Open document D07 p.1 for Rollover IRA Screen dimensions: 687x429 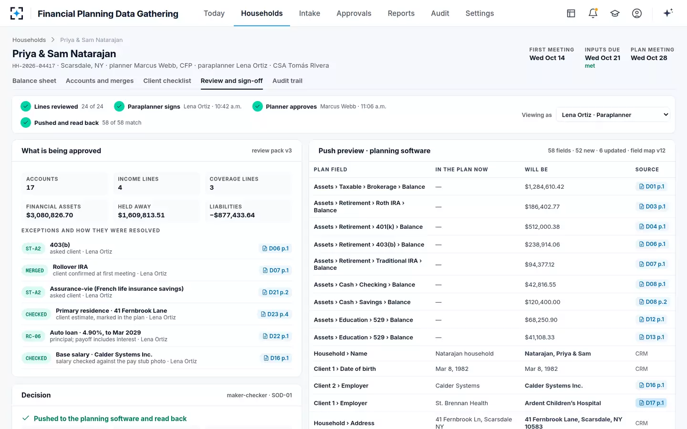click(x=276, y=270)
